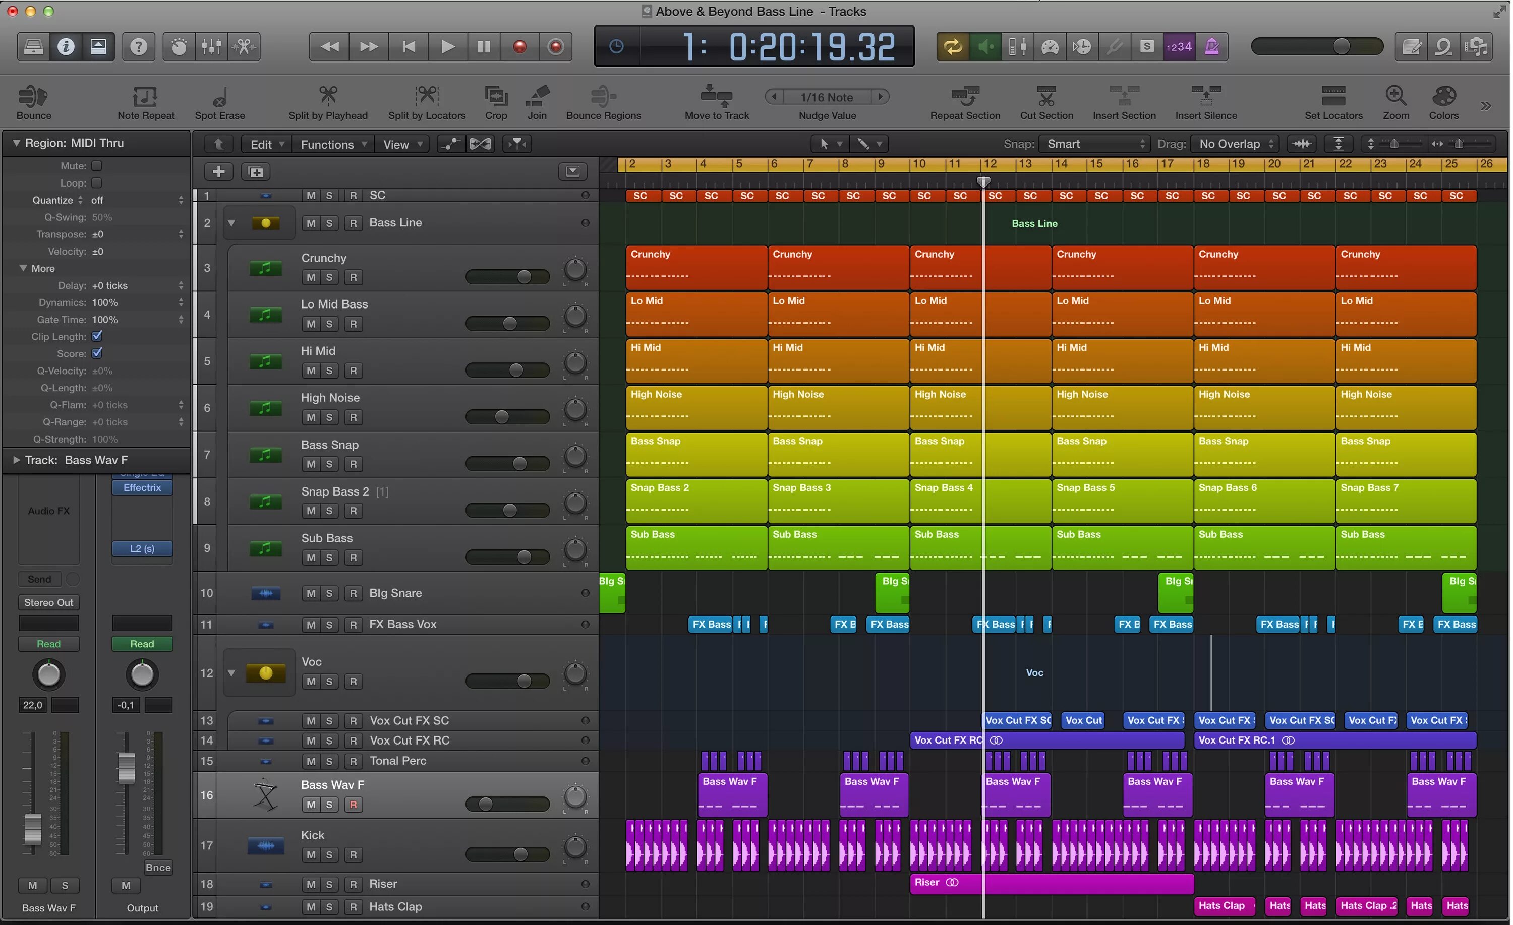Start playback with the Play button
This screenshot has height=925, width=1513.
click(448, 47)
